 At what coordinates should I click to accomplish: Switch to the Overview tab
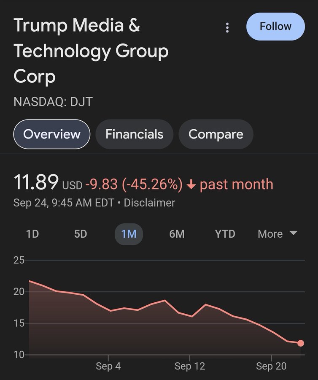[x=52, y=134]
